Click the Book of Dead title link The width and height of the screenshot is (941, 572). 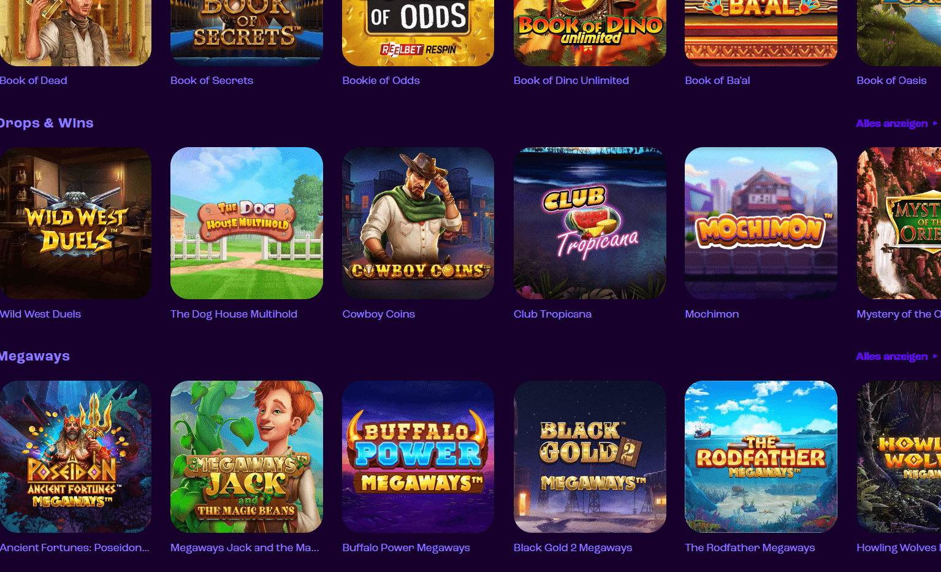click(34, 80)
